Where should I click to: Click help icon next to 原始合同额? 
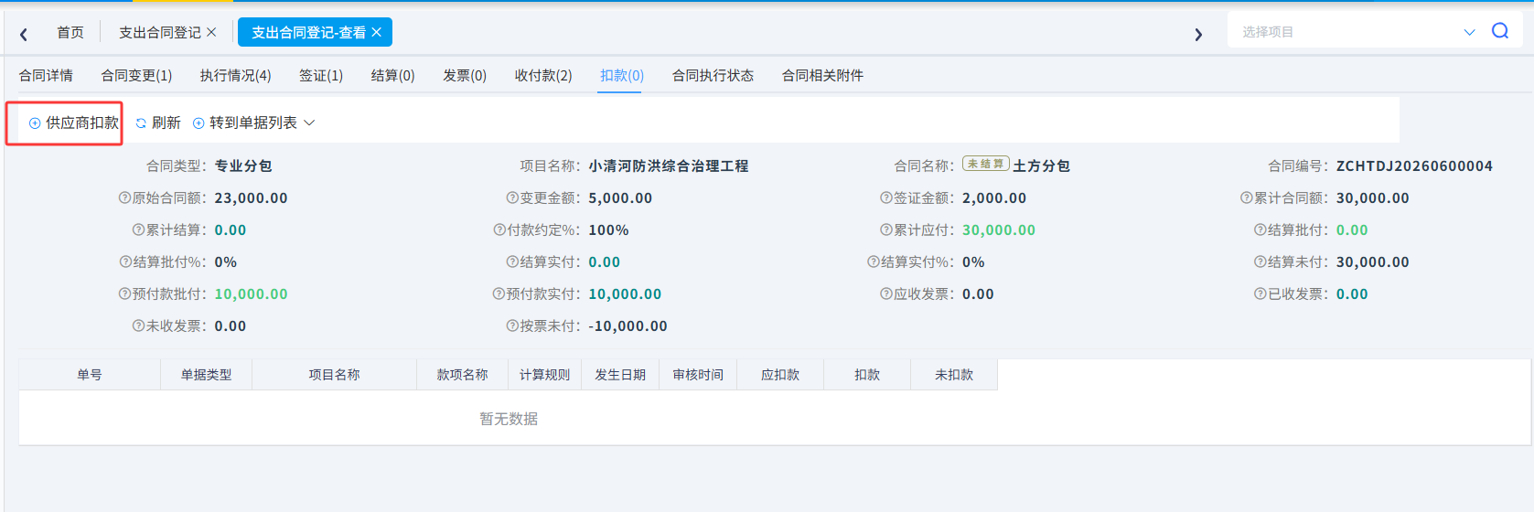pos(124,198)
